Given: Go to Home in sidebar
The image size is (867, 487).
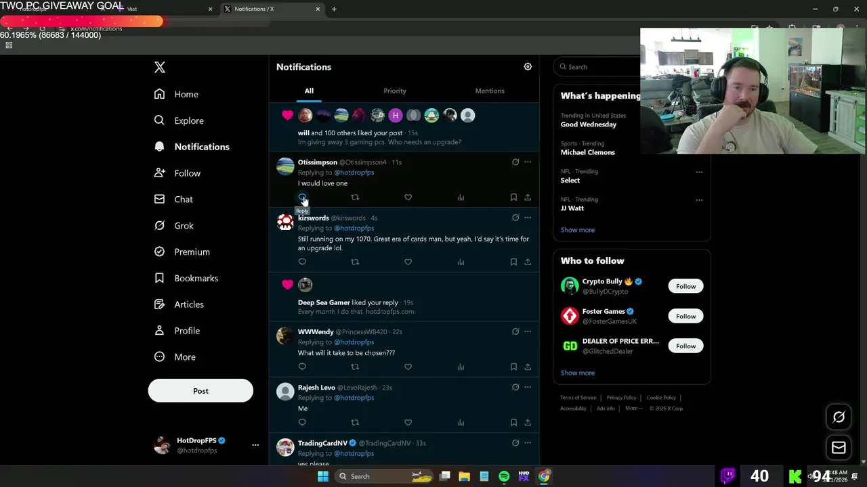Looking at the screenshot, I should (176, 94).
